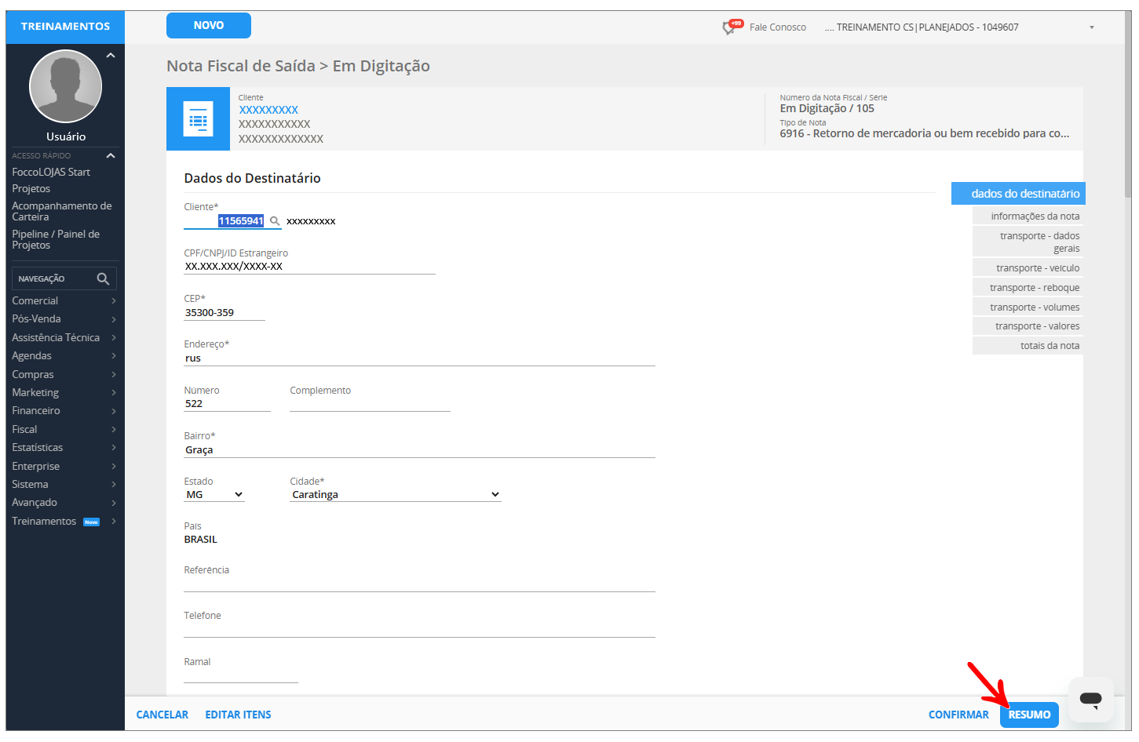
Task: Click the RESUMO button
Action: click(1029, 715)
